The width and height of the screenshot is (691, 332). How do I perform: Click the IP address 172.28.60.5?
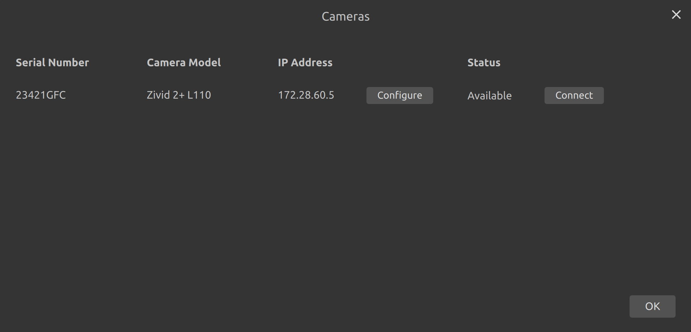pos(306,95)
